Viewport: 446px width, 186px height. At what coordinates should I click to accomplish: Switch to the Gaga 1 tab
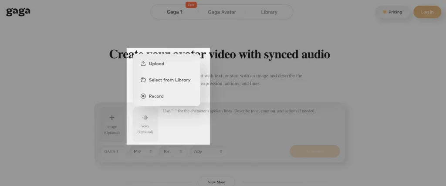174,12
